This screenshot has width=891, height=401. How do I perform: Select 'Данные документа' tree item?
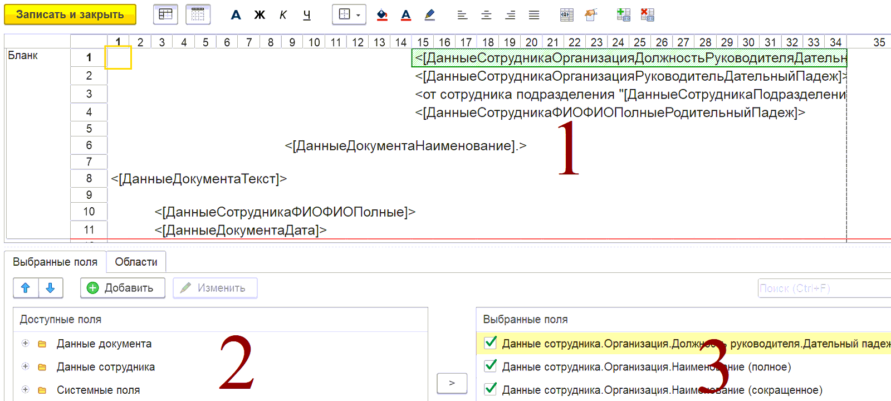click(104, 344)
